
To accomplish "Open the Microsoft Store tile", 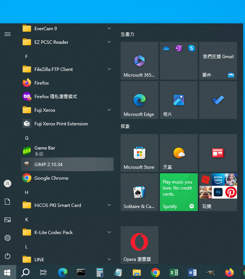I will (140, 153).
